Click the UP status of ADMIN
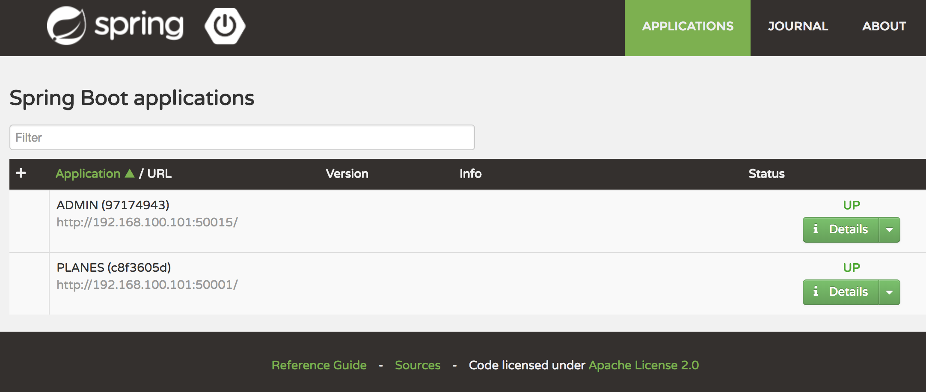The image size is (926, 392). (x=852, y=205)
